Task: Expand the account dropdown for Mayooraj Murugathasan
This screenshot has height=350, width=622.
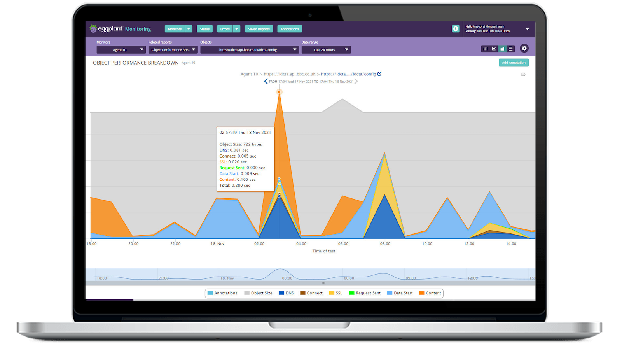Action: 528,29
